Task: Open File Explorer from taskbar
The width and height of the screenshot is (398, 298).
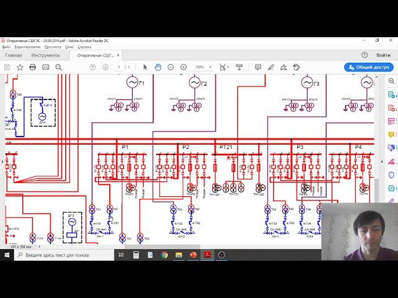Action: coord(179,255)
